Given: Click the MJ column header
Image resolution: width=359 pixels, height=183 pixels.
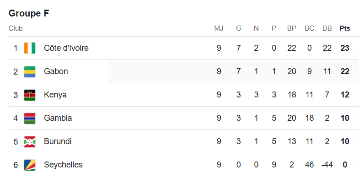Looking at the screenshot, I should [219, 28].
